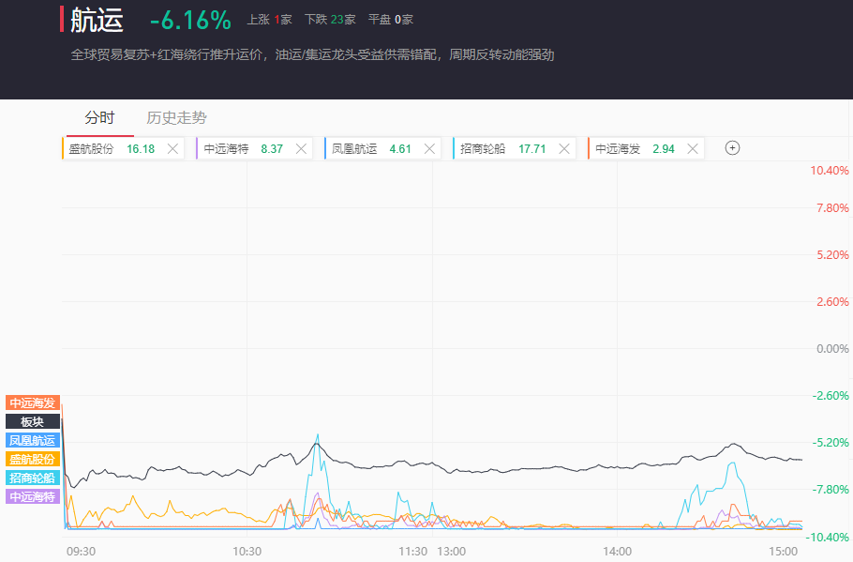
Task: Toggle 中远海特 line in legend
Action: point(33,496)
